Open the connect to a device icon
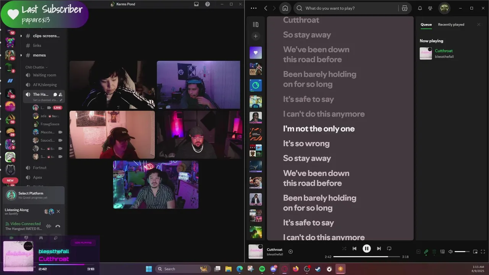Screen dimensions: 489x275 (442, 252)
